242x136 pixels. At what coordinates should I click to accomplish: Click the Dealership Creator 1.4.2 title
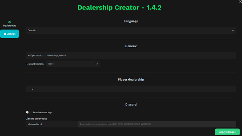click(x=120, y=8)
